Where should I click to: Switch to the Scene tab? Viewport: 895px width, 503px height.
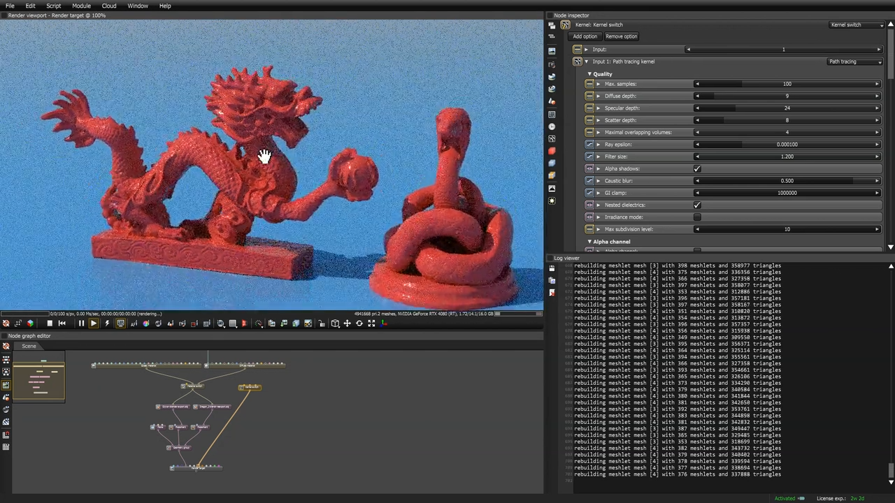pos(29,347)
